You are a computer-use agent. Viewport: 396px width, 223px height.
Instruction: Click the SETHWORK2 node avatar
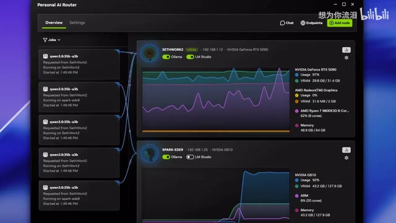click(150, 53)
